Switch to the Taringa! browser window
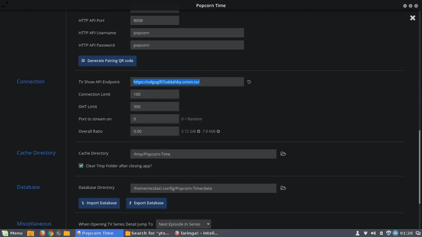The image size is (422, 237). point(197,233)
